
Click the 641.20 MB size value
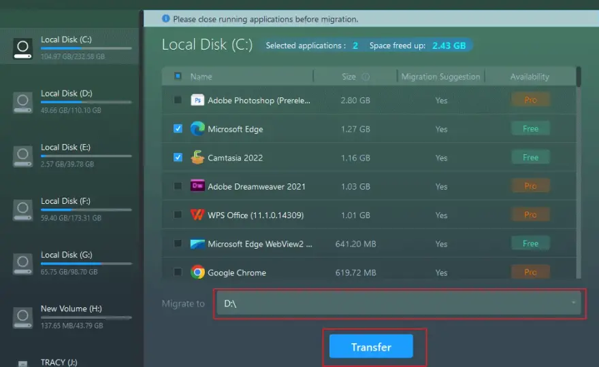tap(355, 244)
